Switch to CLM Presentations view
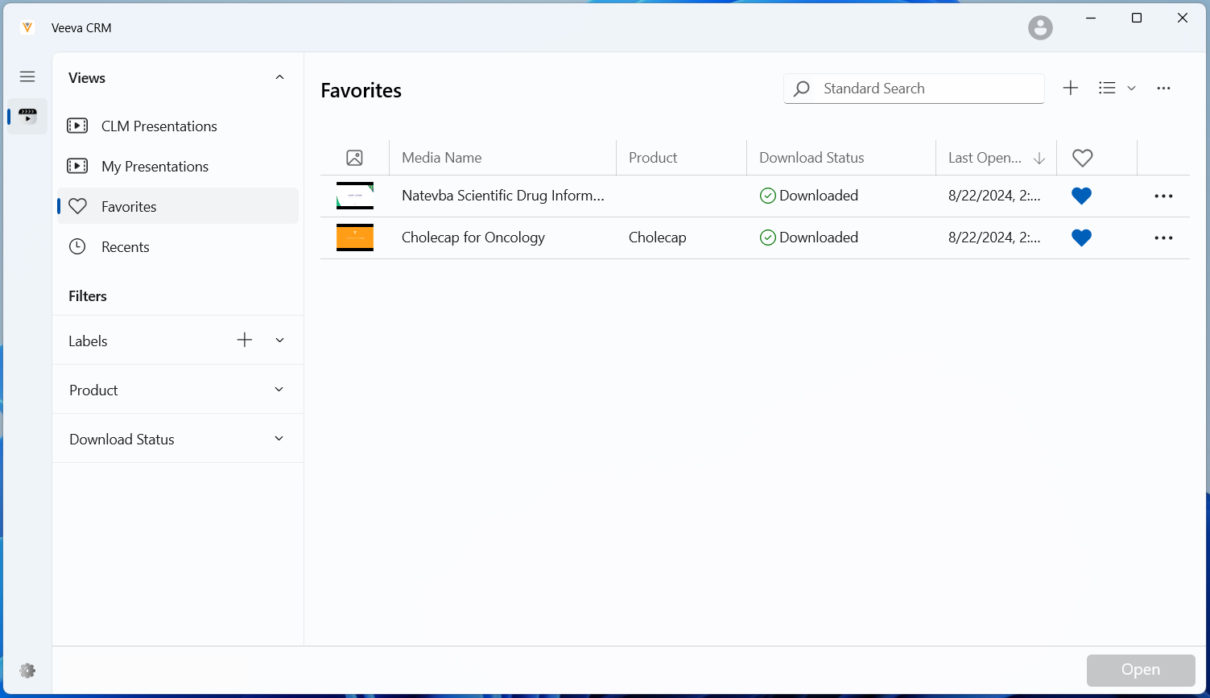The height and width of the screenshot is (698, 1210). [x=159, y=126]
